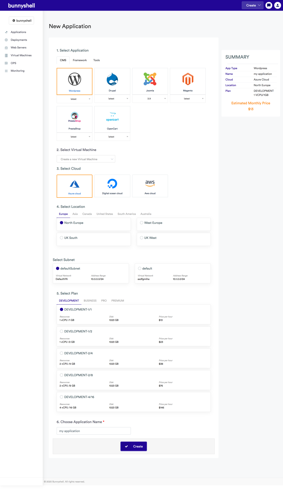This screenshot has height=501, width=283.
Task: Select the defaultSubnet radio button
Action: [x=58, y=268]
